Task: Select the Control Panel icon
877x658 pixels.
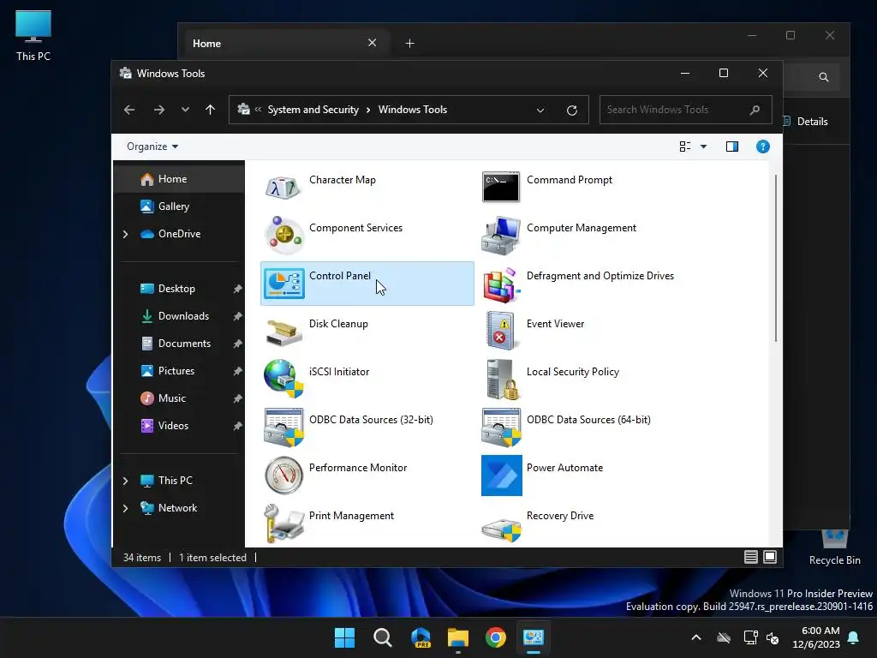Action: click(283, 283)
